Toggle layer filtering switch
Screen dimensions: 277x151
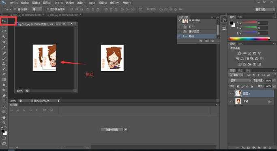[275, 75]
